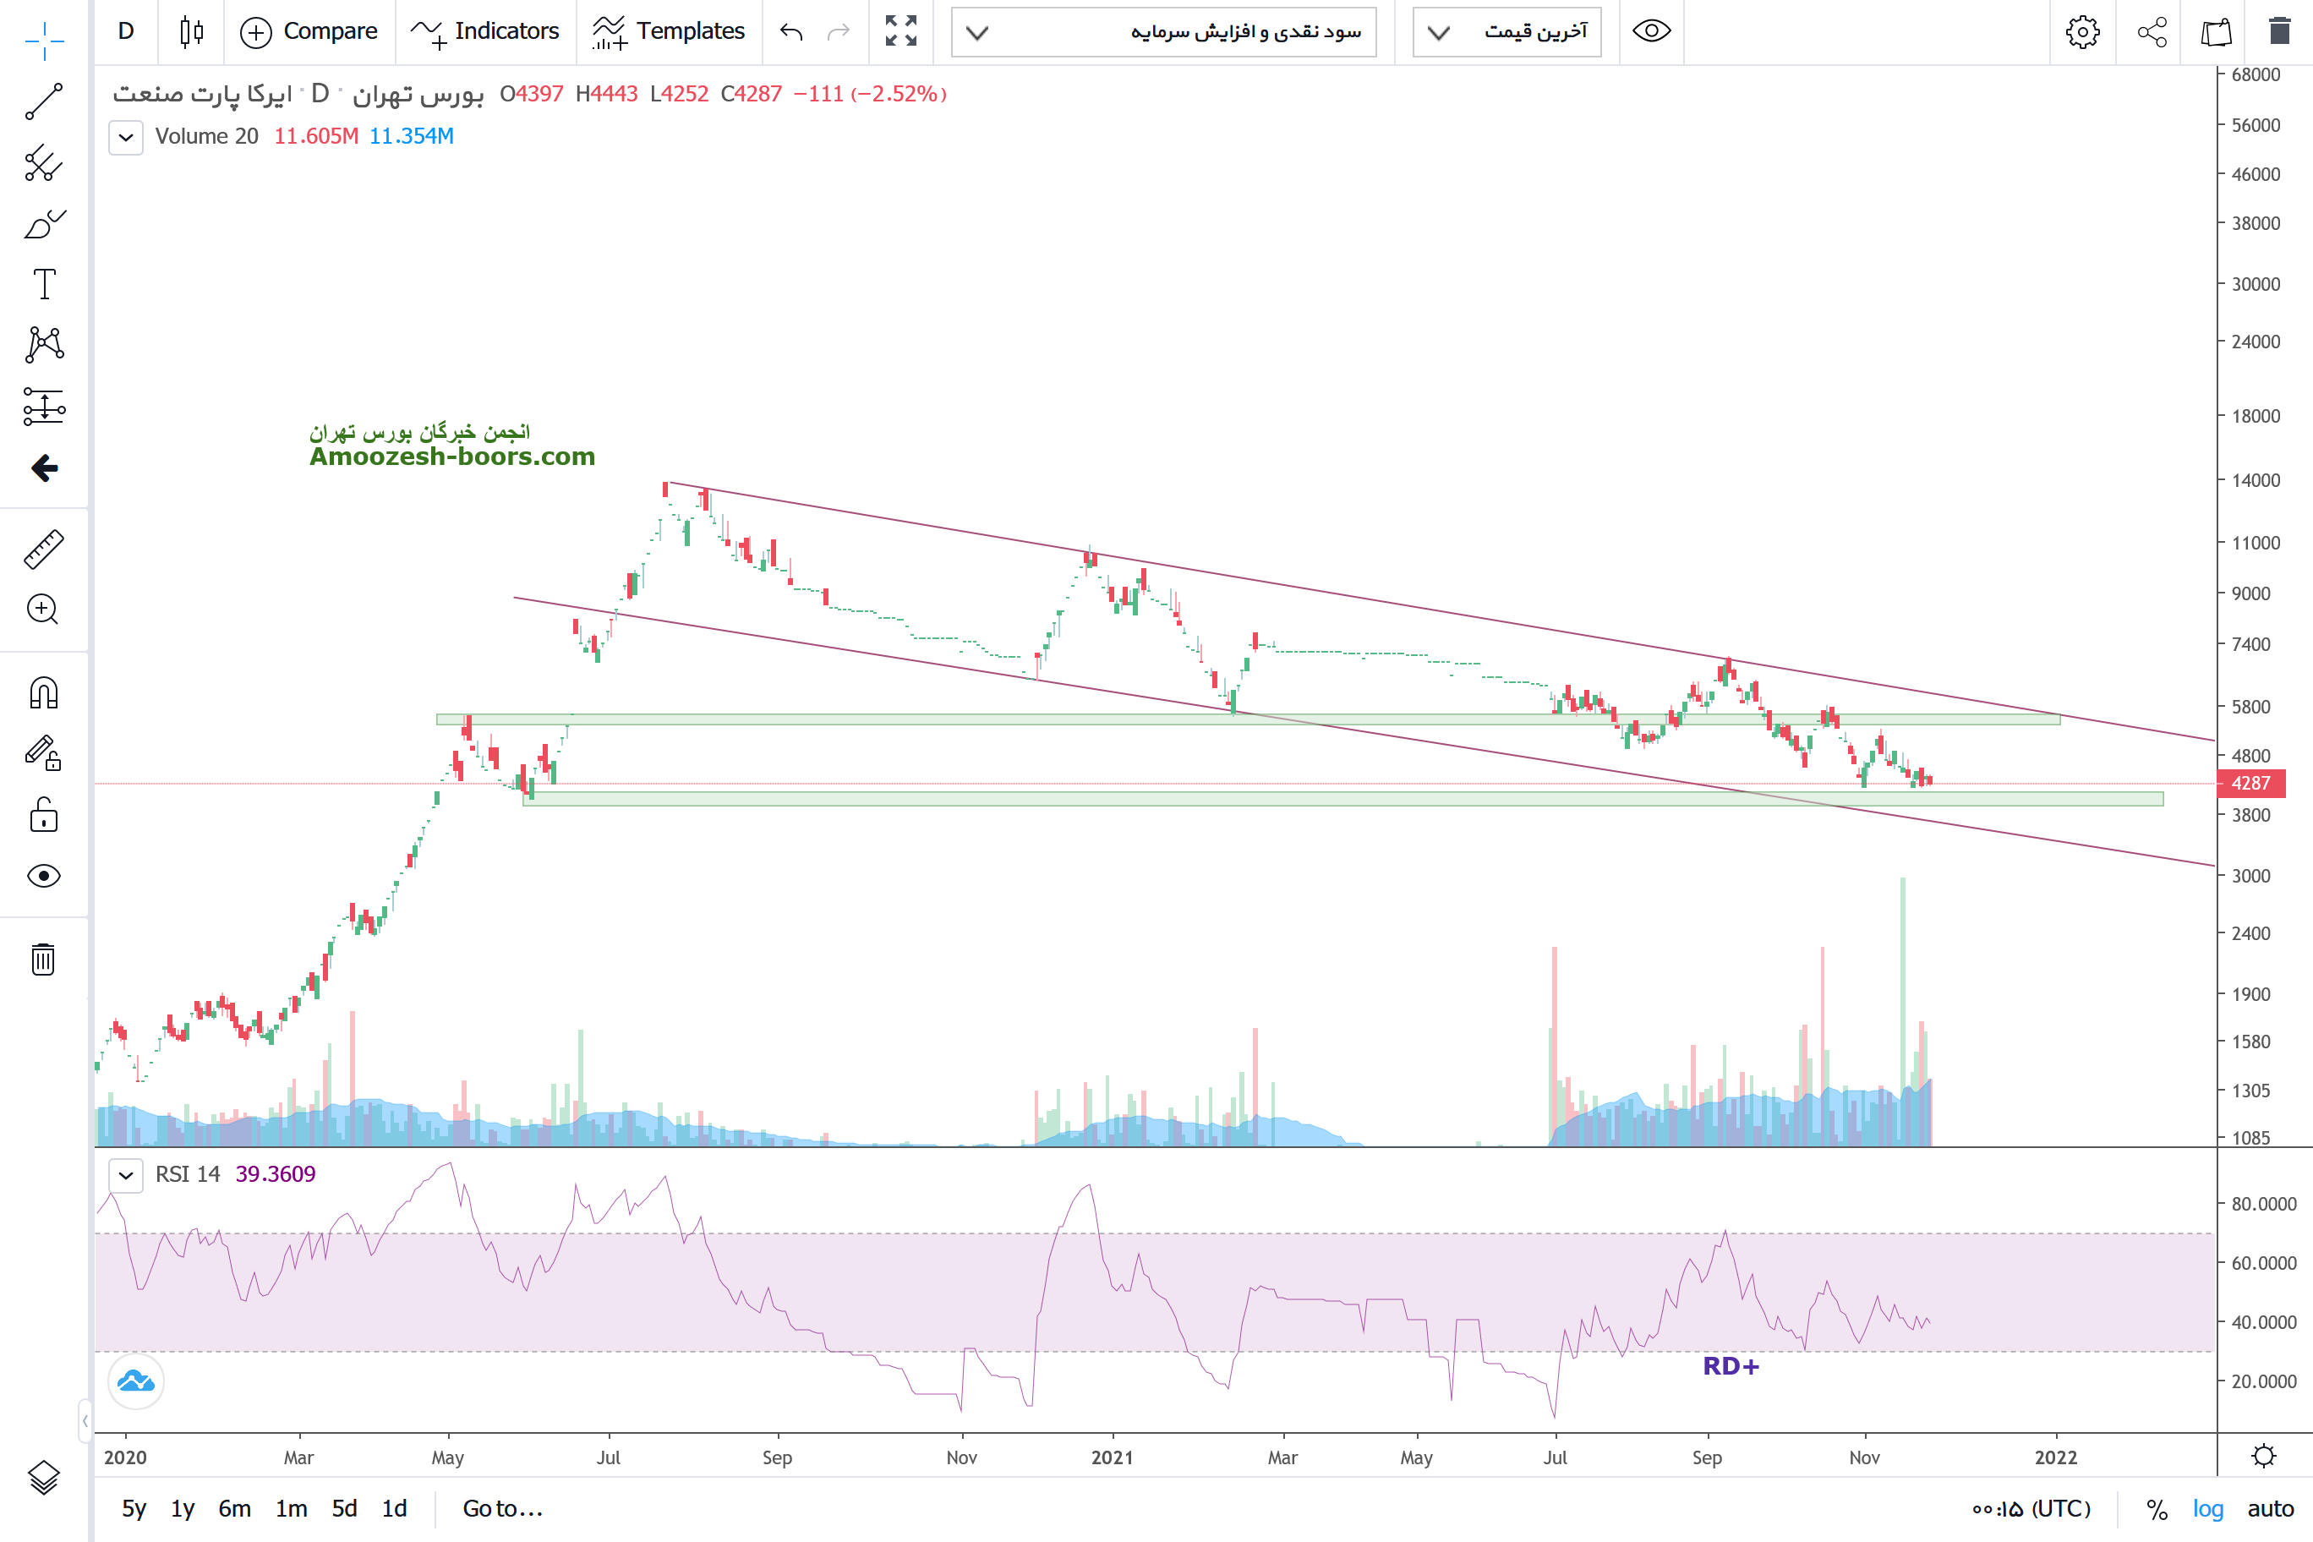Screen dimensions: 2313x1542
Task: Open chart settings gear icon
Action: coord(2082,32)
